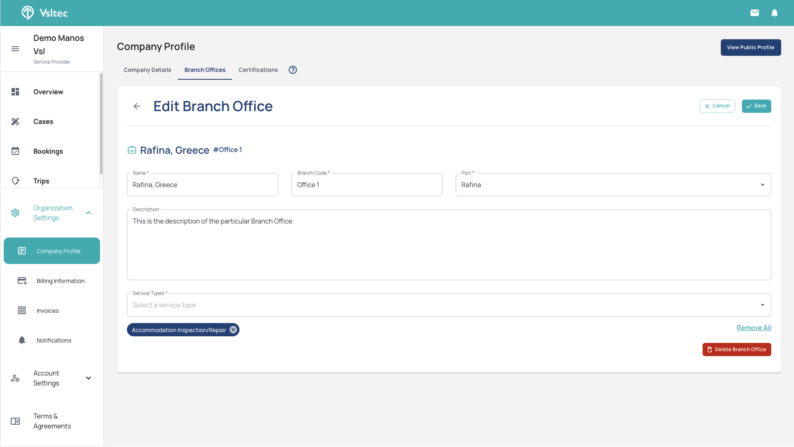Screen dimensions: 794x447
Task: Collapse the Organization Settings section
Action: pos(88,213)
